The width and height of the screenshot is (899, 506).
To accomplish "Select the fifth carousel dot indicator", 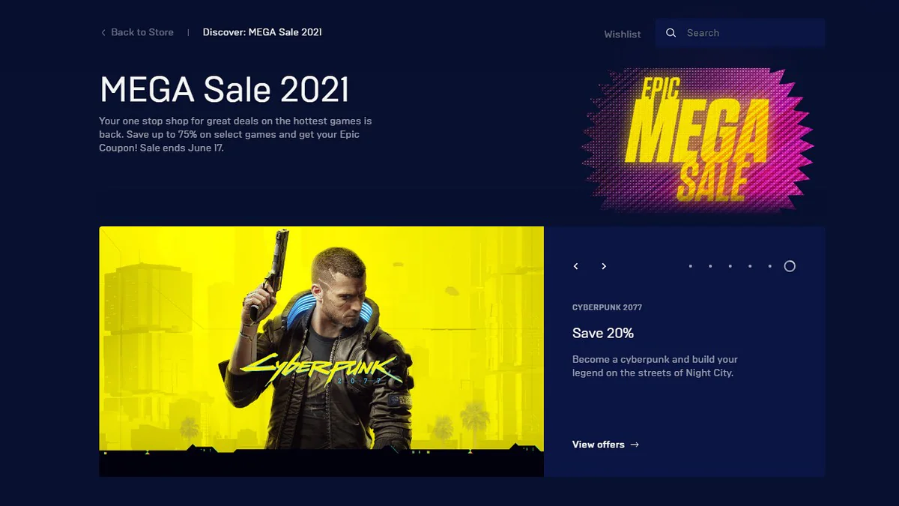I will click(x=769, y=266).
